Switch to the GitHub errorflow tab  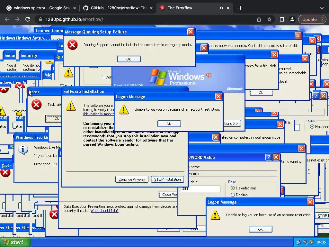click(x=118, y=8)
